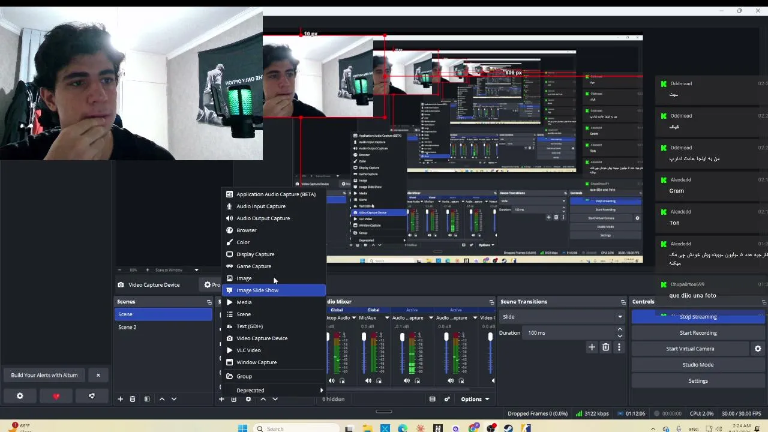The width and height of the screenshot is (768, 432).
Task: Open OBS Settings from Controls
Action: (698, 381)
